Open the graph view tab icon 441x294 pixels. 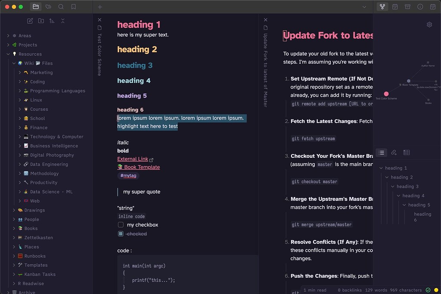pyautogui.click(x=382, y=6)
